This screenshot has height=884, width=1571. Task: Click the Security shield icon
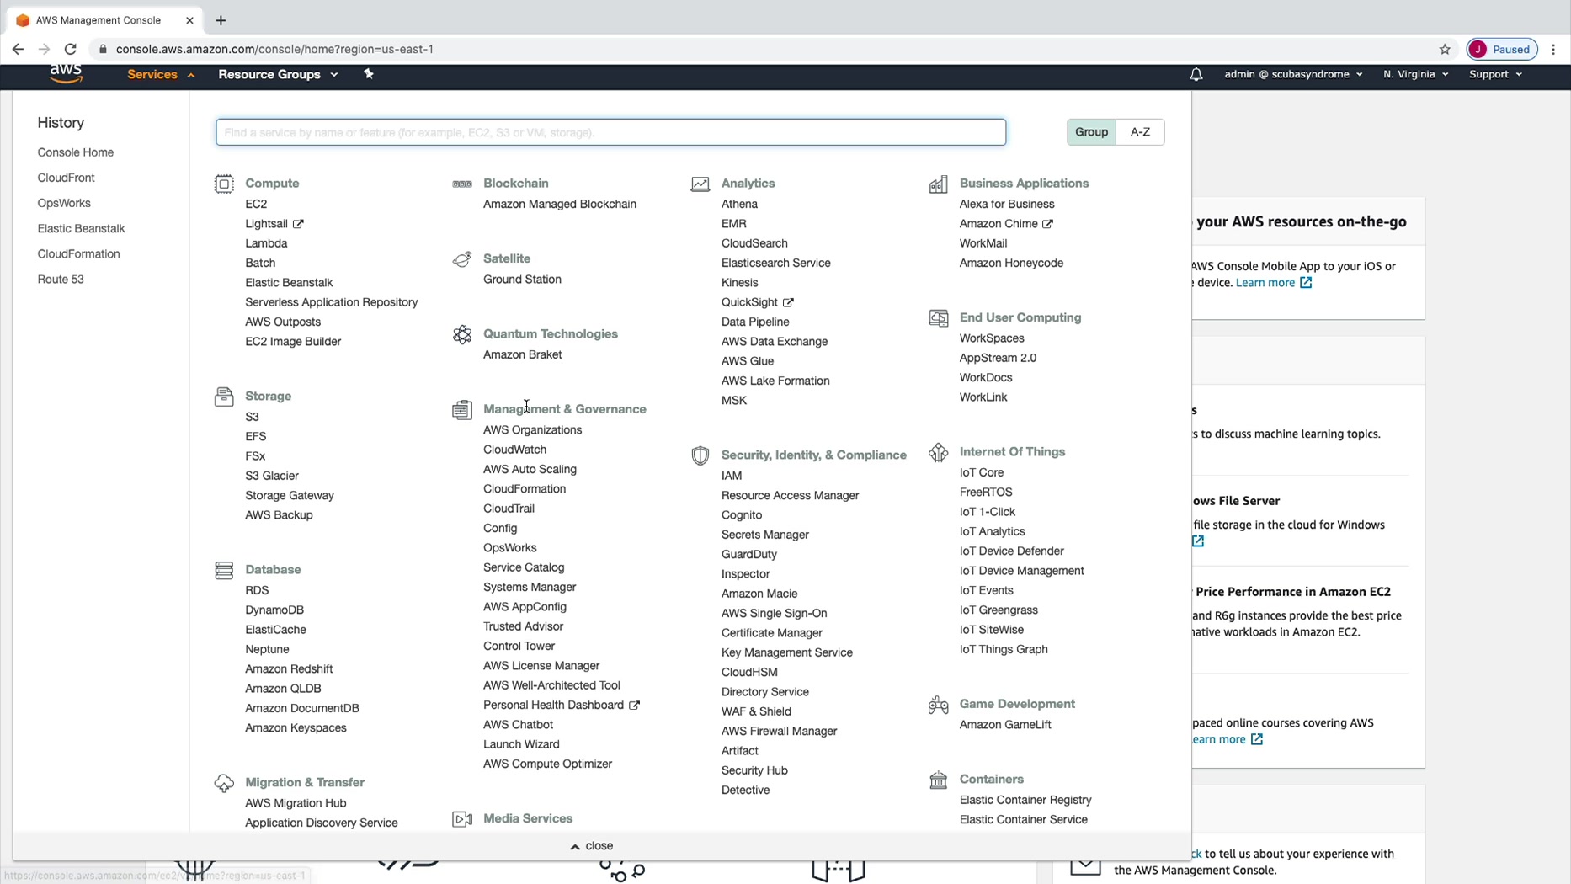pyautogui.click(x=700, y=455)
